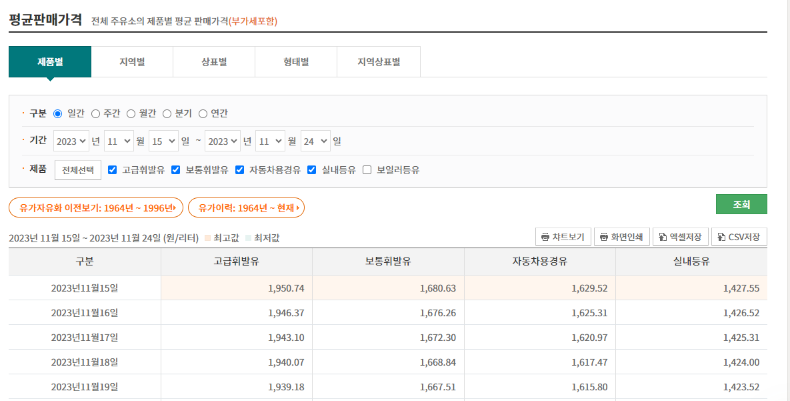Viewport: 790px width, 401px height.
Task: Click the export icon on 엑셀저장 button
Action: click(x=663, y=237)
